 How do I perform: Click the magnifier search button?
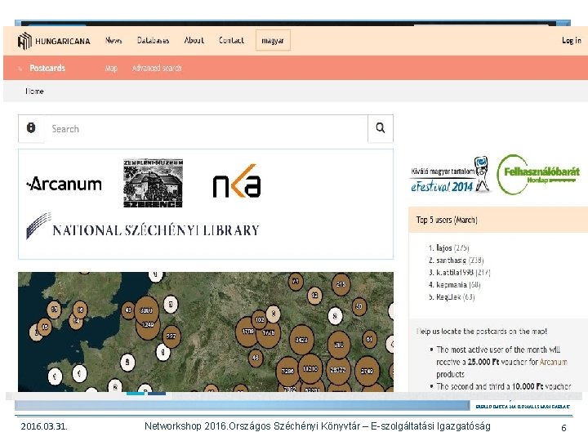click(381, 128)
